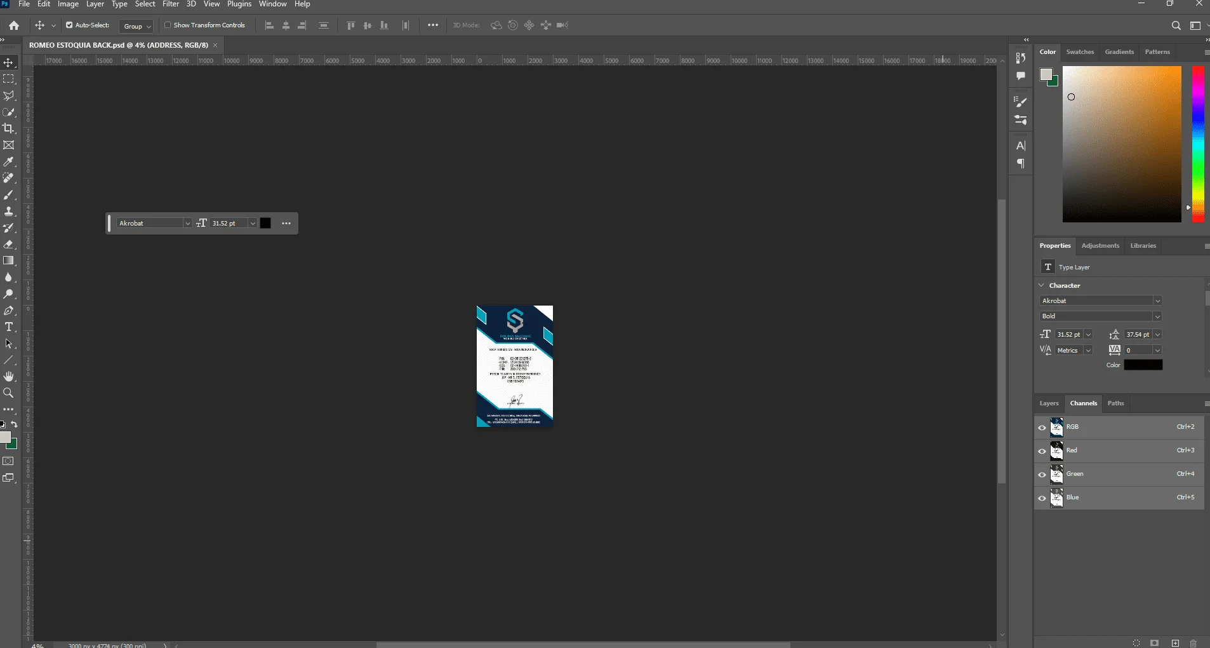Toggle Quick Mask mode
This screenshot has width=1210, height=648.
pyautogui.click(x=9, y=461)
